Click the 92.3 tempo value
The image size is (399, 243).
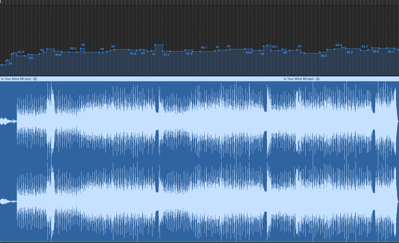coord(364,47)
